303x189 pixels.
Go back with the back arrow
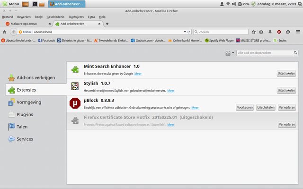pos(14,32)
